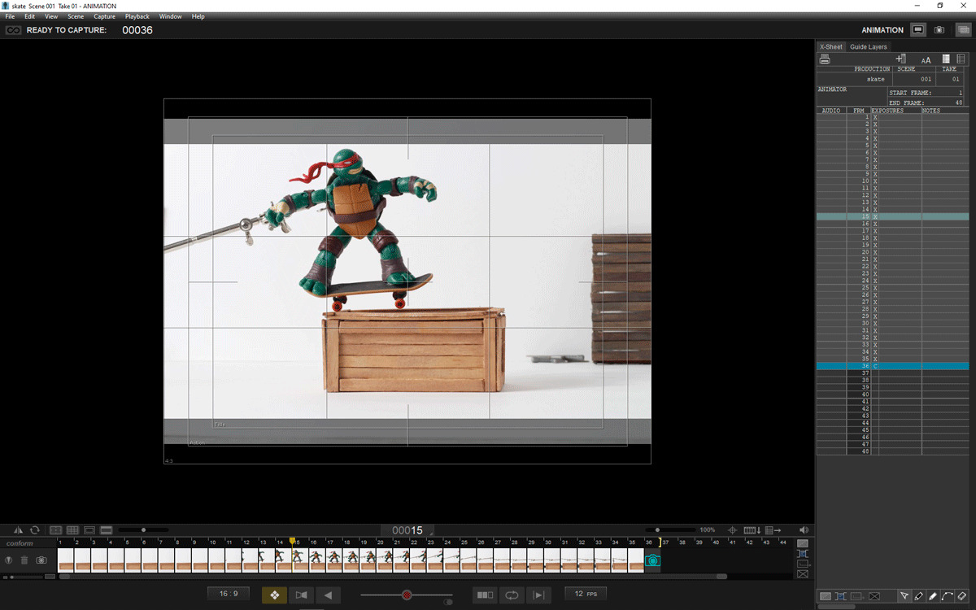976x610 pixels.
Task: Select the eraser drawing tool
Action: (962, 596)
